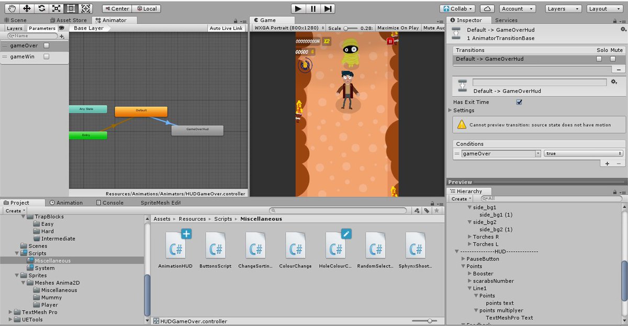
Task: Click the search by type filter icon
Action: click(417, 210)
